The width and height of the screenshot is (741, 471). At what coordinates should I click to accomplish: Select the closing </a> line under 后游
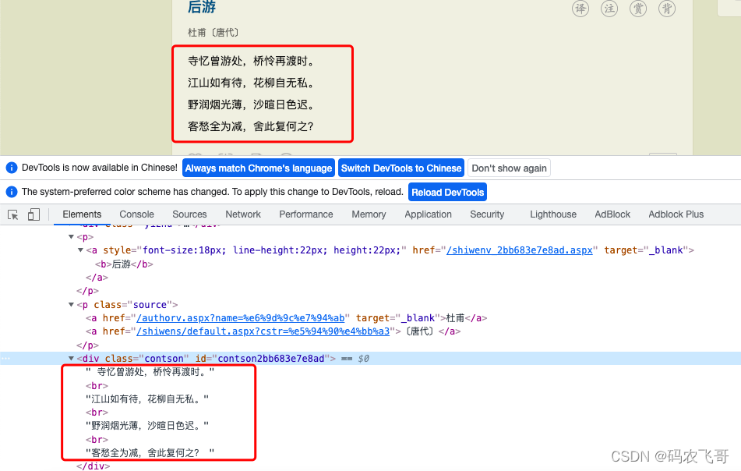[97, 278]
